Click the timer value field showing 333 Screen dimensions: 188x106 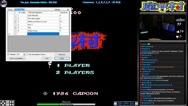[20, 54]
